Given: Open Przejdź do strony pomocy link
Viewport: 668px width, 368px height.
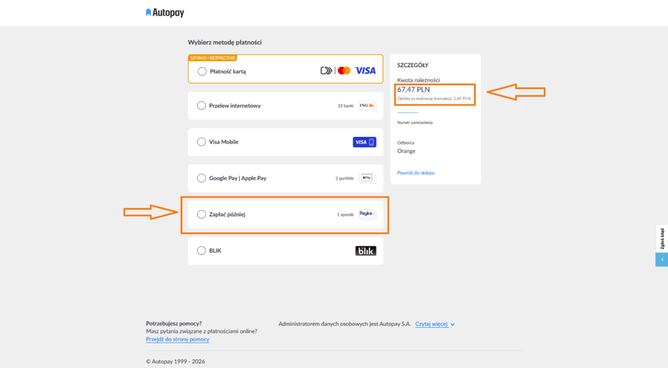Looking at the screenshot, I should tap(178, 339).
